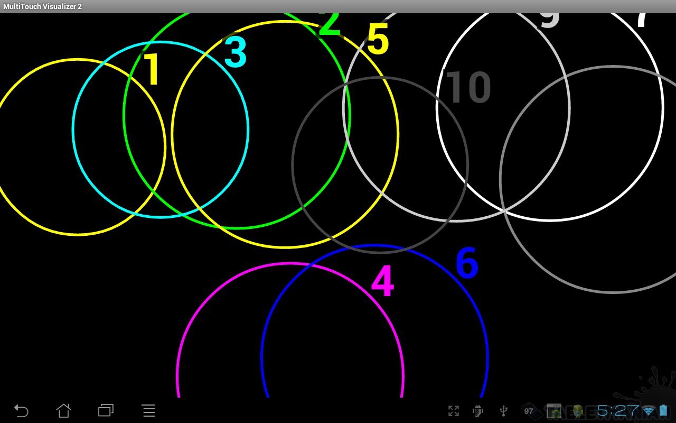
Task: Tap the magenta number 4 touch label
Action: pyautogui.click(x=382, y=281)
